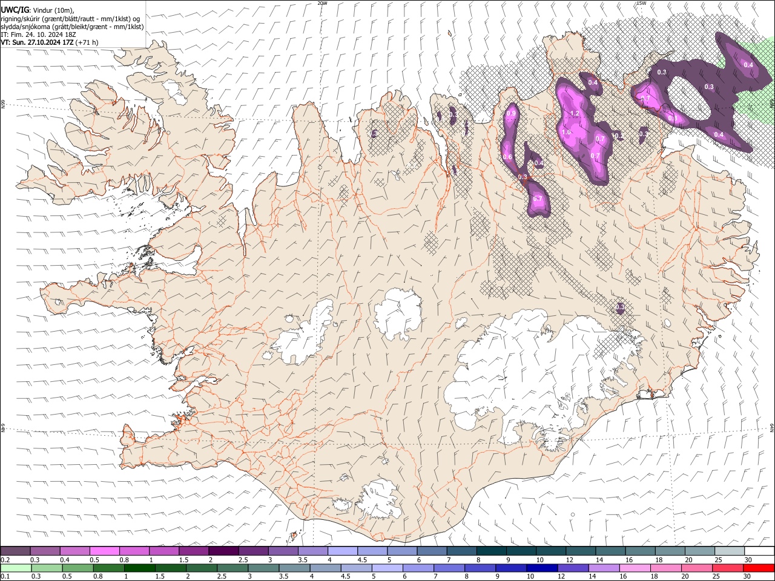Click the light green 0.3 rain legend swatch
Screen dimensions: 775x581
pyautogui.click(x=47, y=568)
